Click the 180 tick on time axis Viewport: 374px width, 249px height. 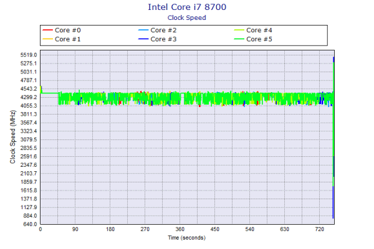(x=110, y=229)
